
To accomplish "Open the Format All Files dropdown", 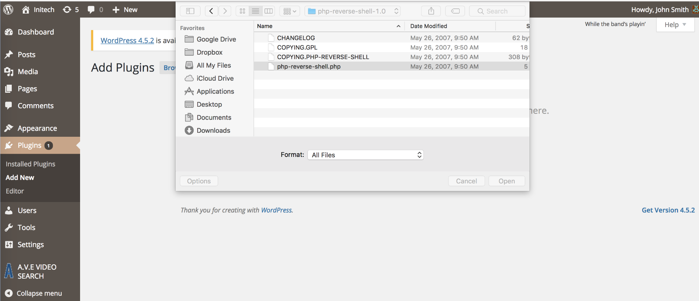I will 365,155.
